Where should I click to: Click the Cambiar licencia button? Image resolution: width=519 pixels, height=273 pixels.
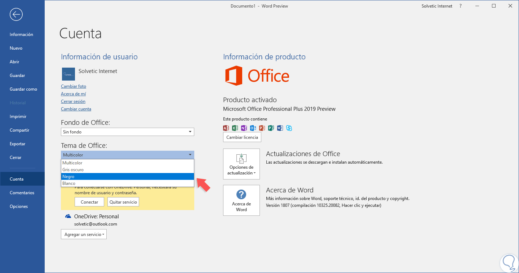pyautogui.click(x=242, y=137)
